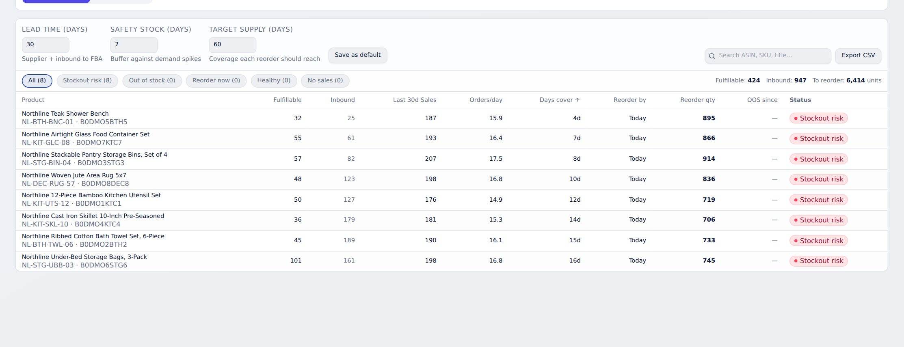Select the Reorder now (0) filter
This screenshot has height=347, width=904.
point(216,81)
